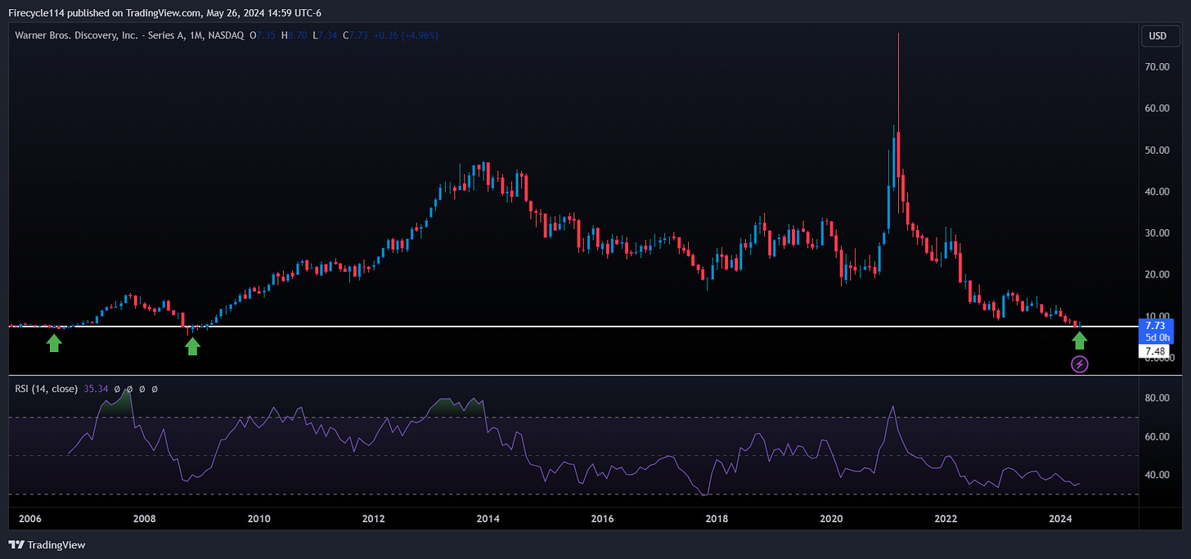Click the 80.00 label on RSI axis

1156,399
